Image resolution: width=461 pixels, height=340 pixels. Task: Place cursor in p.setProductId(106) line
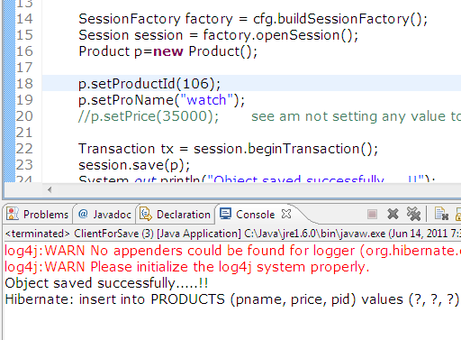coord(149,84)
